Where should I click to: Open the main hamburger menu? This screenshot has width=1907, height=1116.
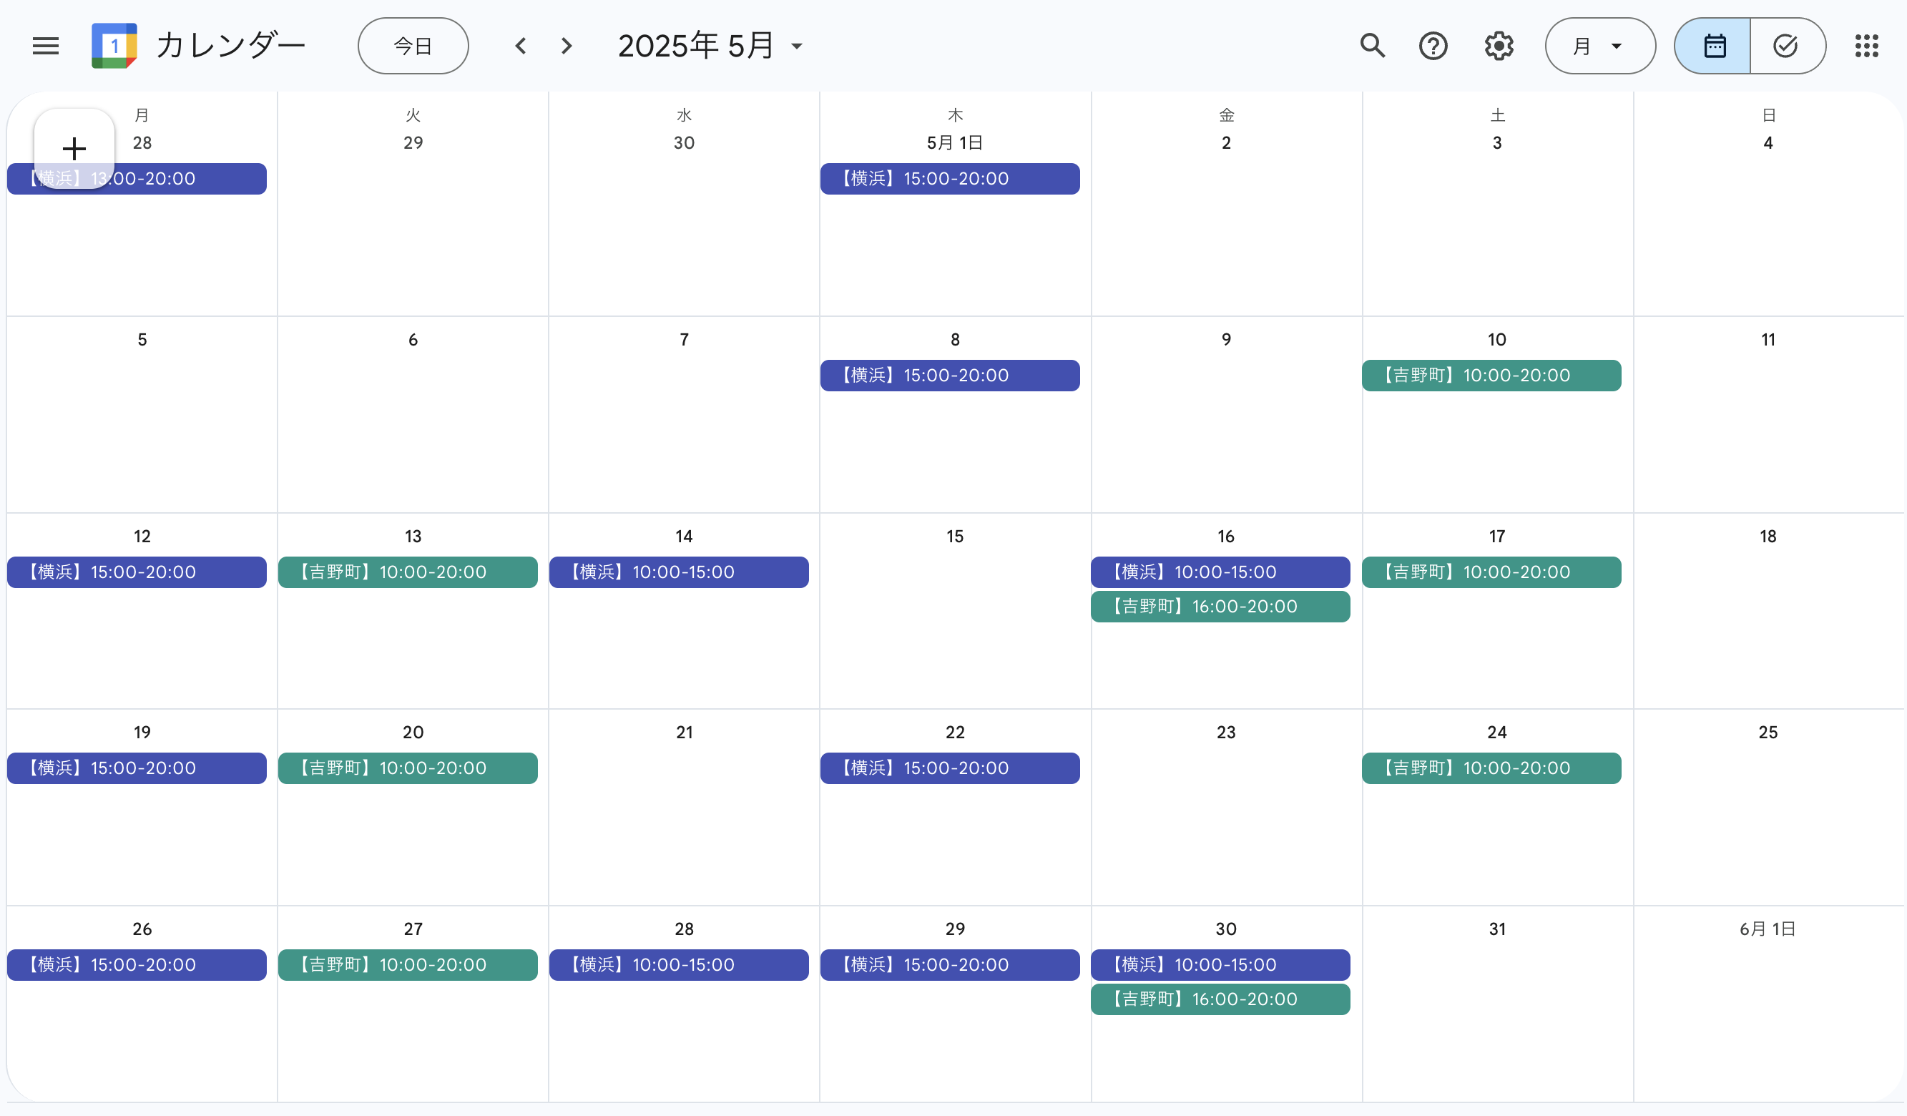pos(45,46)
